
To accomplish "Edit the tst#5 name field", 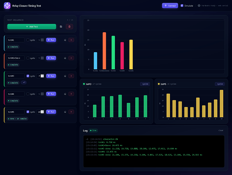I will (x=16, y=112).
